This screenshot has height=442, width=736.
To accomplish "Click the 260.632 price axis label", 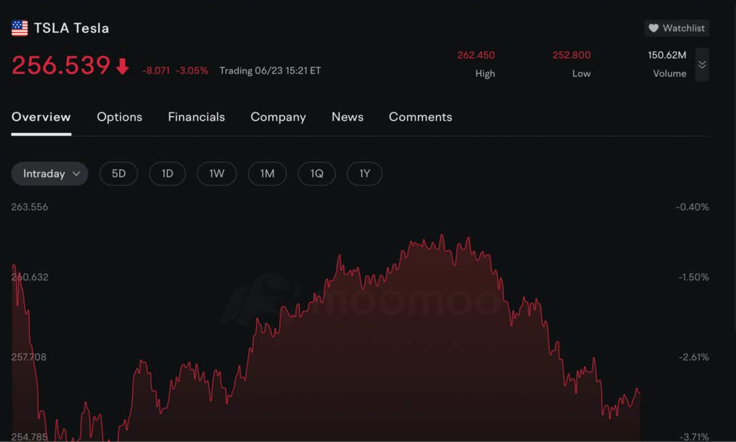I will coord(29,277).
